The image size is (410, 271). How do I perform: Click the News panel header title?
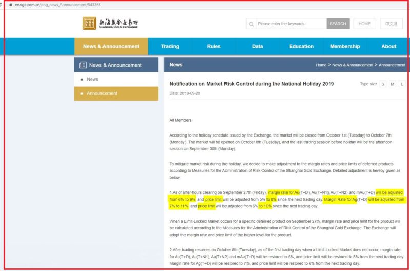(x=176, y=65)
